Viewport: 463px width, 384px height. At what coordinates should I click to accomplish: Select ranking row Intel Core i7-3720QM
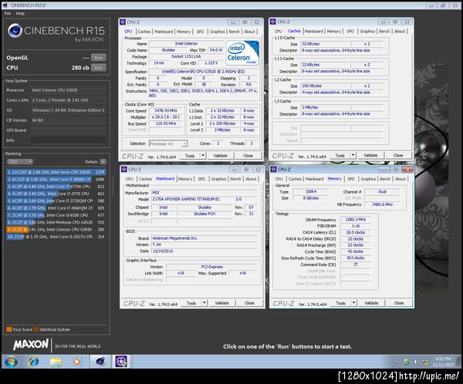(56, 200)
